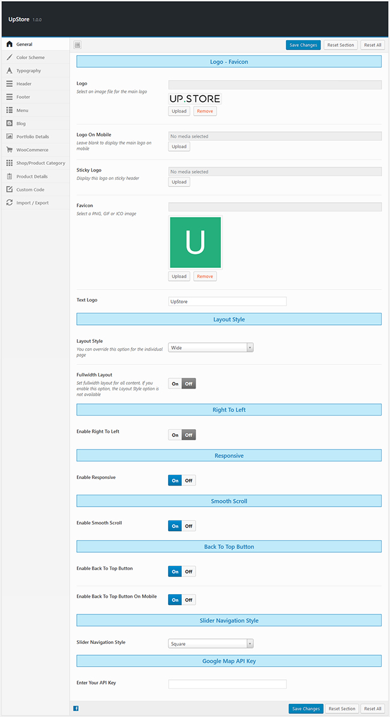Open the Facebook icon link in footer
This screenshot has width=390, height=717.
(76, 709)
